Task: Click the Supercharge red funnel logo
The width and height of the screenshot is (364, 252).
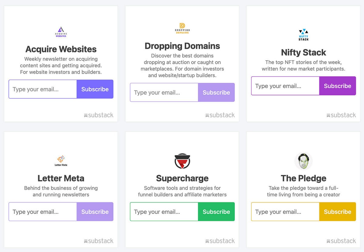Action: 182,161
